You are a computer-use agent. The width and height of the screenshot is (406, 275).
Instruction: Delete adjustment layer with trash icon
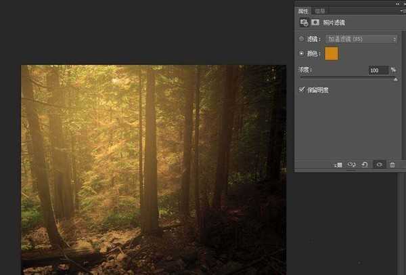pos(392,165)
